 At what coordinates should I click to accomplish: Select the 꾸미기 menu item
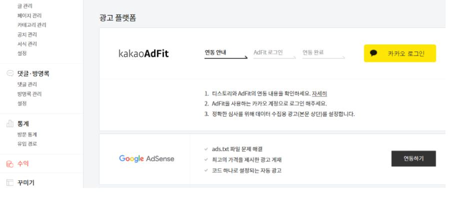click(26, 183)
